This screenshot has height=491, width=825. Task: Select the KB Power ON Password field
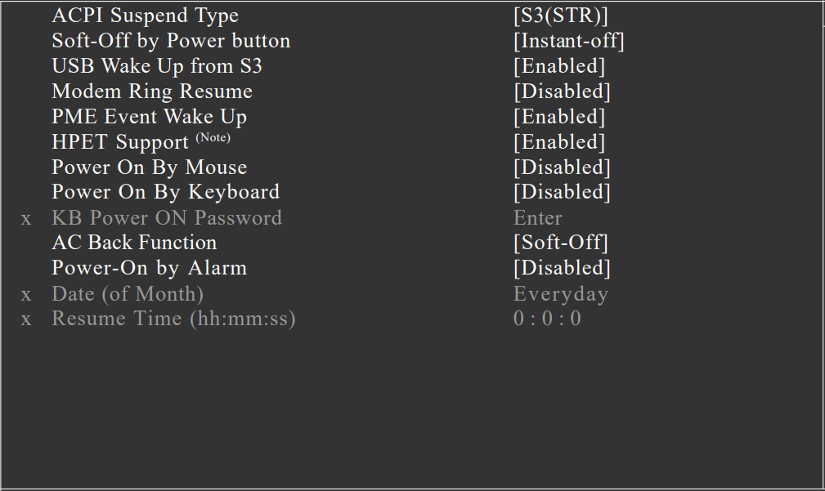167,217
